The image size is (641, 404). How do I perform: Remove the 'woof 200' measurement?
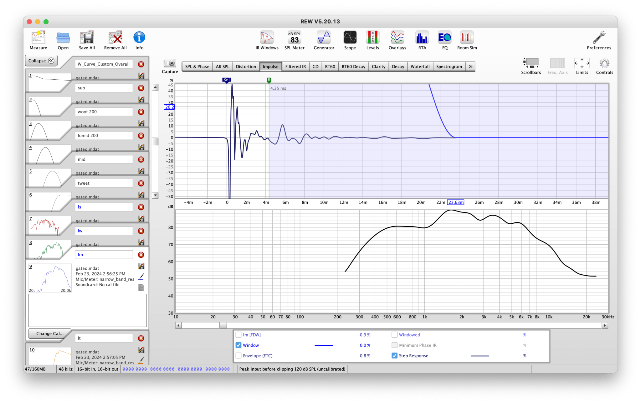click(x=141, y=112)
